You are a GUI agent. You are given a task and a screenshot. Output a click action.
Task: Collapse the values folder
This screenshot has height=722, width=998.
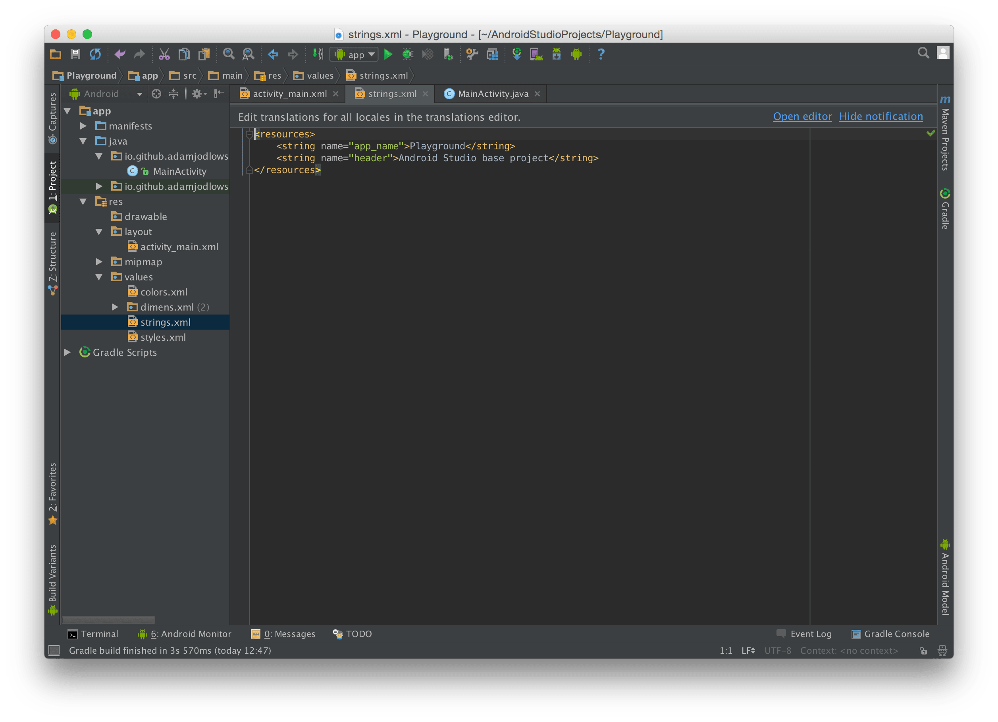pyautogui.click(x=99, y=277)
